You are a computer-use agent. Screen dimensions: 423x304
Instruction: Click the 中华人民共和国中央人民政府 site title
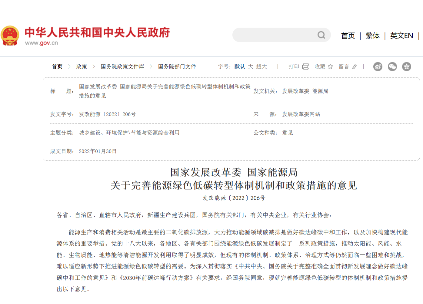click(97, 32)
